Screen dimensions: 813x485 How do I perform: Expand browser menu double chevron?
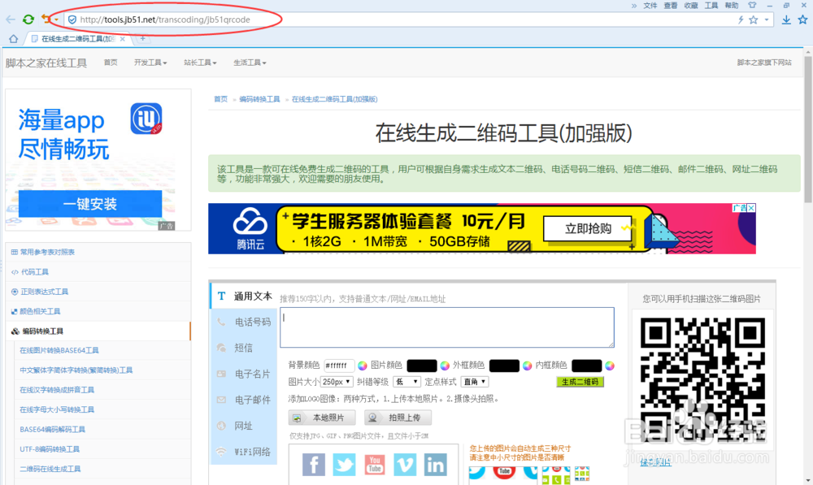pos(633,6)
